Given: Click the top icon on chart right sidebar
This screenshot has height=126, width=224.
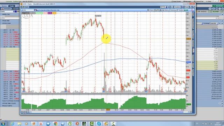Looking at the screenshot, I should (x=194, y=14).
